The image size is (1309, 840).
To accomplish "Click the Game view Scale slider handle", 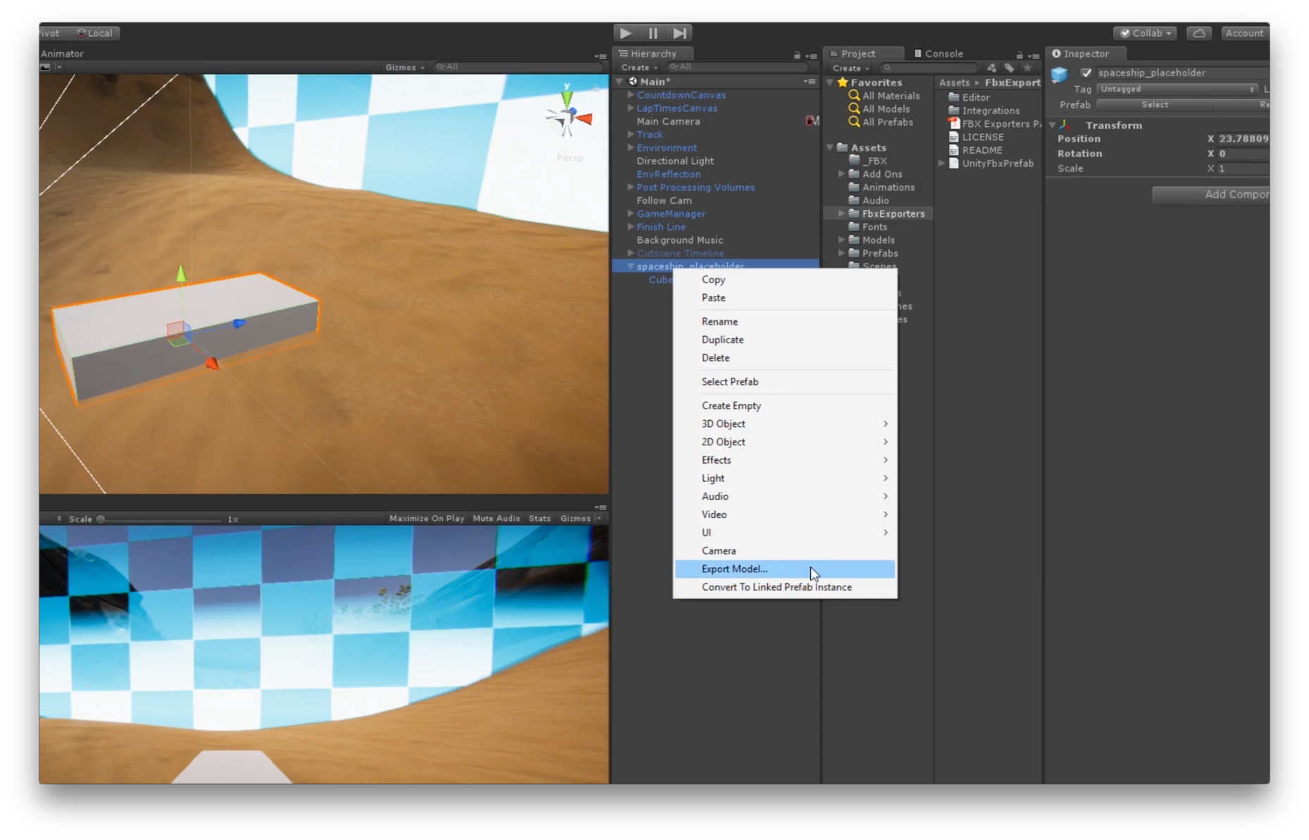I will (x=101, y=519).
